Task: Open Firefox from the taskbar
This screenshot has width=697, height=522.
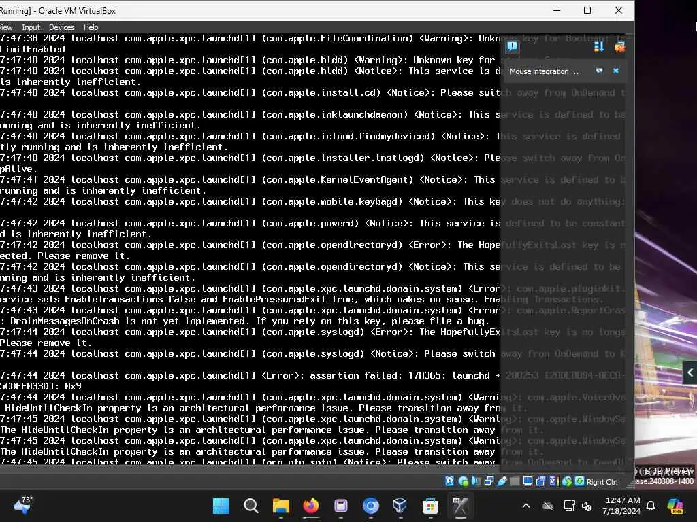Action: coord(310,506)
